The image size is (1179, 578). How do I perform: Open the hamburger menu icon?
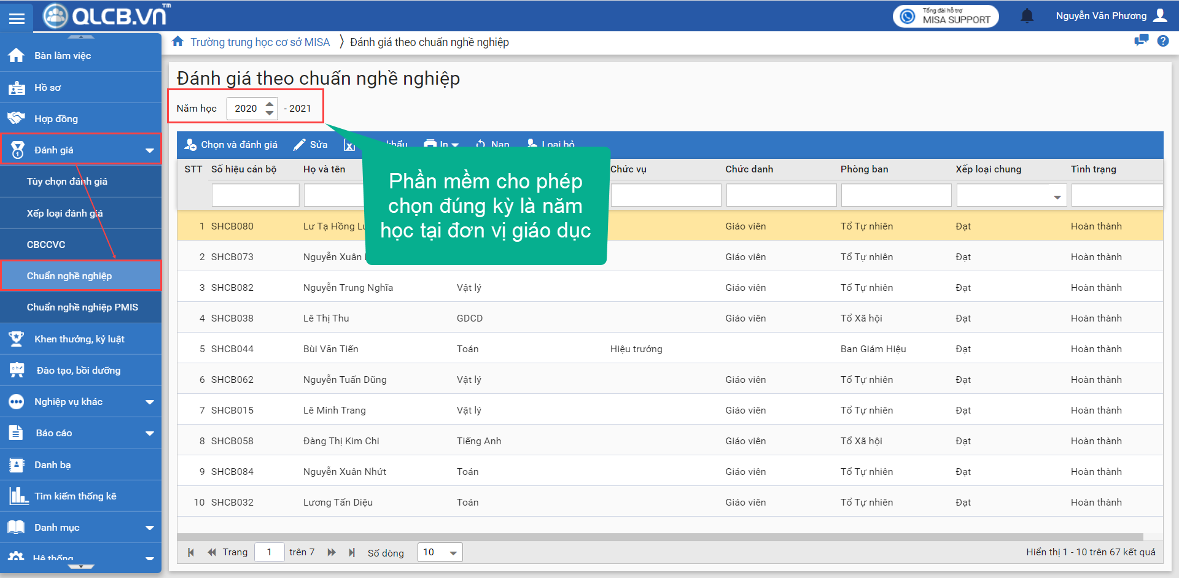[17, 18]
